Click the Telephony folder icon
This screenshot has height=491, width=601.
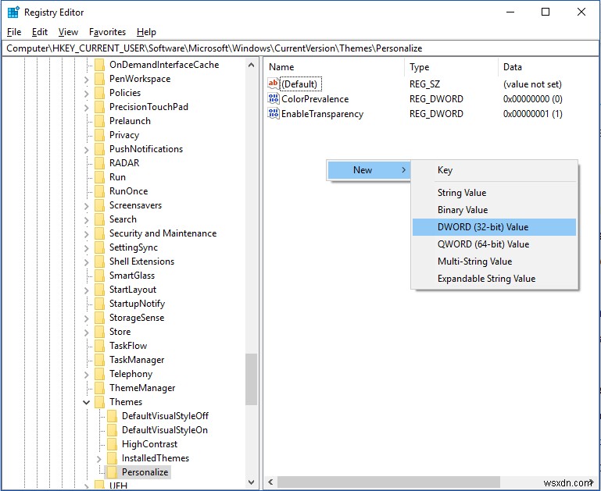(x=100, y=374)
